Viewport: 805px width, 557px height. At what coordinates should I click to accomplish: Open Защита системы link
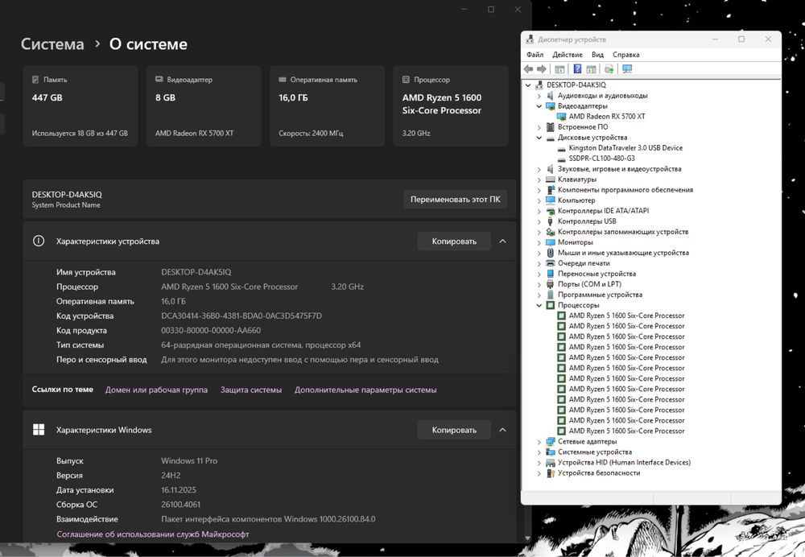coord(251,390)
